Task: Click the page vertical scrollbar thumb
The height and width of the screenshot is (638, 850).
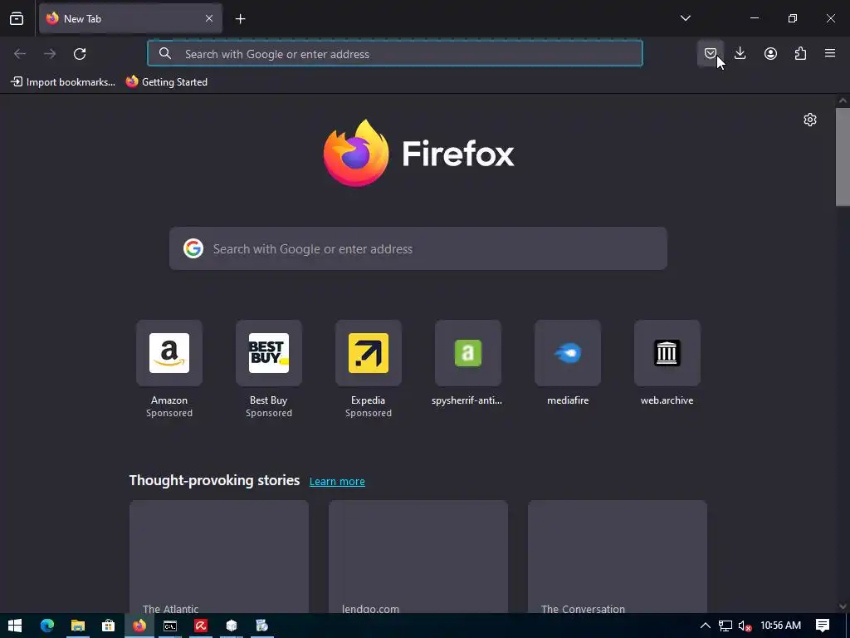Action: click(x=843, y=157)
